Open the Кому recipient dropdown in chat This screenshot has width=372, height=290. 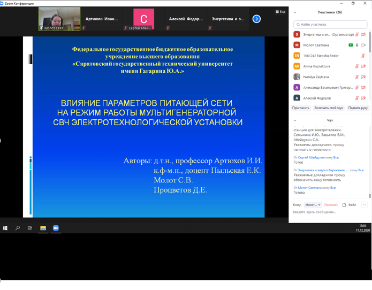313,205
